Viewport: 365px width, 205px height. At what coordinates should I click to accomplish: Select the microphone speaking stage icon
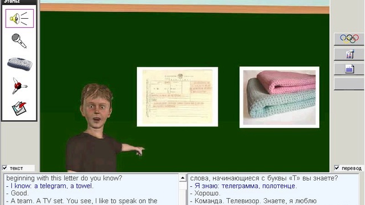pyautogui.click(x=19, y=41)
